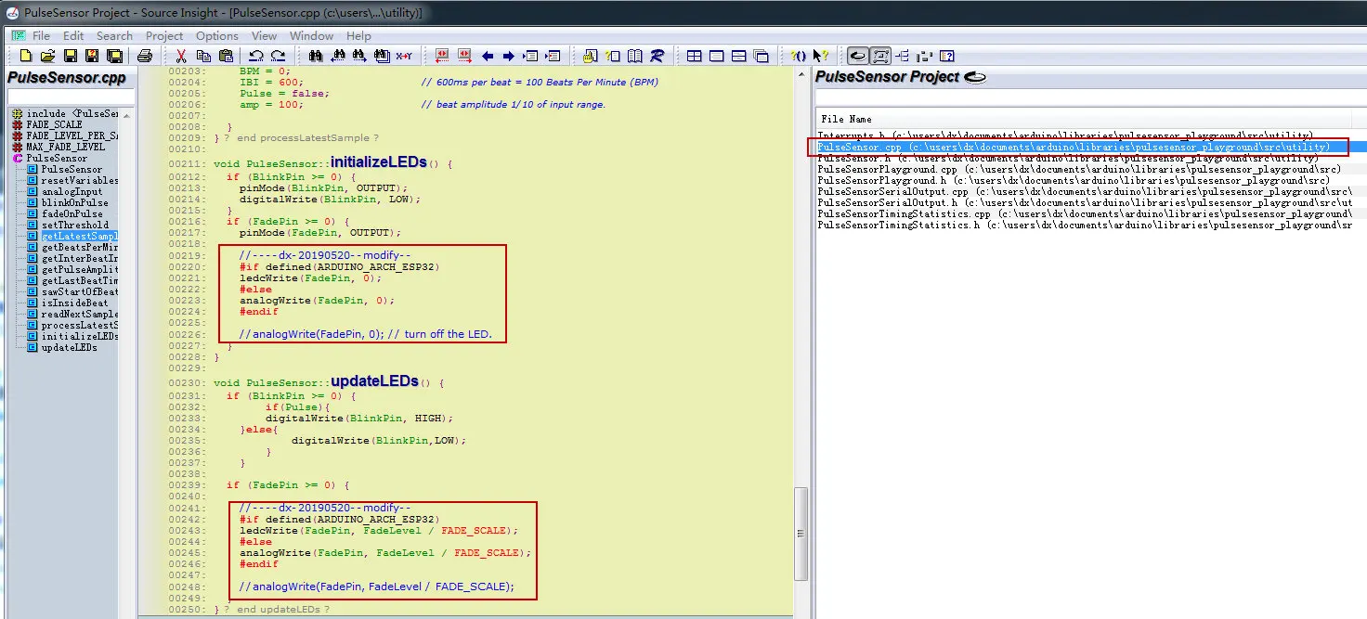Click the Open file folder icon
Viewport: 1367px width, 619px height.
click(x=48, y=56)
